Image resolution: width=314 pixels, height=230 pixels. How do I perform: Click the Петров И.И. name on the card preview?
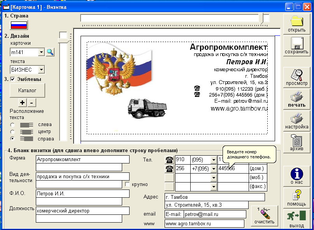point(247,62)
